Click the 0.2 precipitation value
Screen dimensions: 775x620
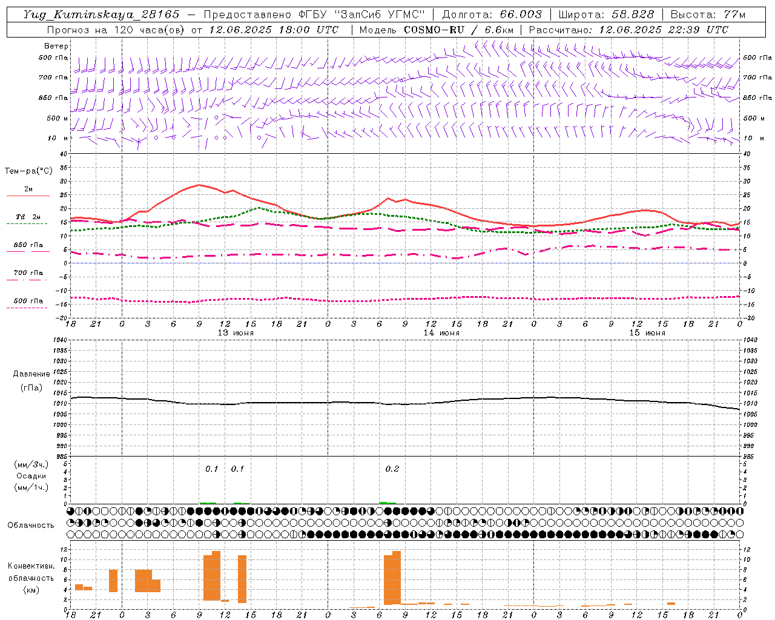tap(392, 469)
